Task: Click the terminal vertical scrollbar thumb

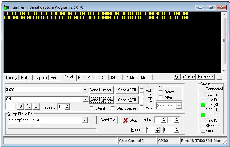Action: 224,41
